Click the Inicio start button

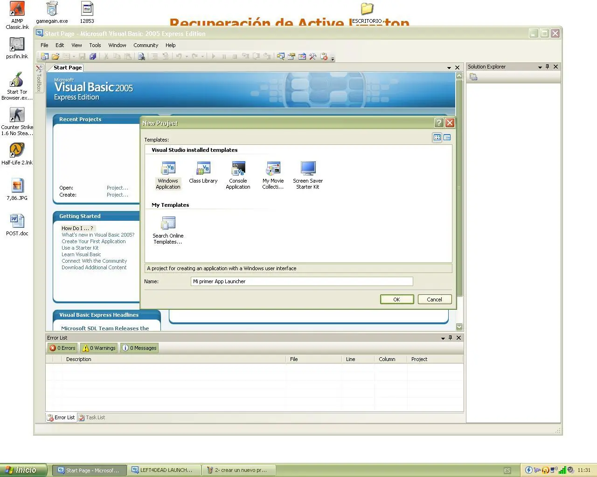pyautogui.click(x=23, y=470)
